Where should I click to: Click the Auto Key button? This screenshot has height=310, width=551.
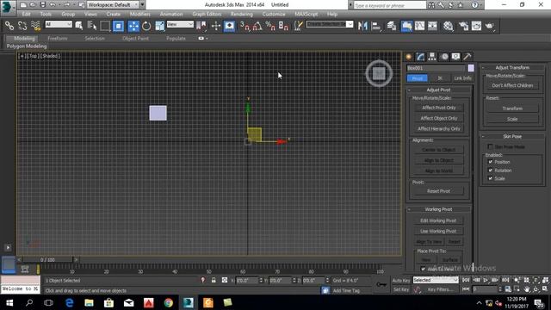point(401,281)
